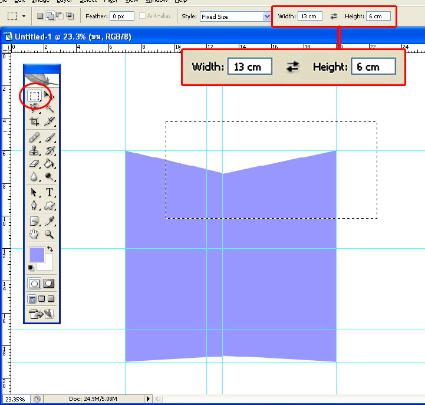Click the left arrow of horizontal scrollbar

[x=157, y=399]
